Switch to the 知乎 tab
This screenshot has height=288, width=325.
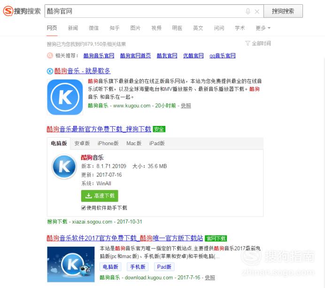click(115, 28)
